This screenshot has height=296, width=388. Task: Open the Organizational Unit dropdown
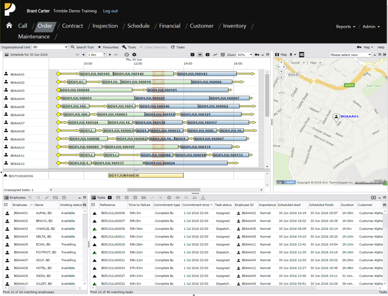click(50, 47)
